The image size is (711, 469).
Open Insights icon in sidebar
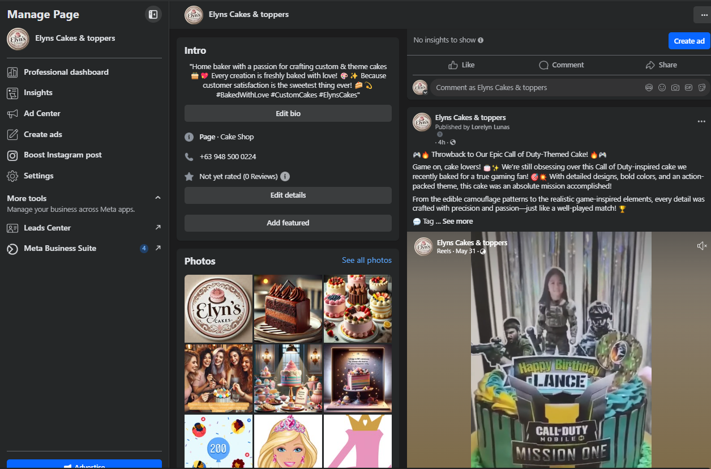(12, 93)
